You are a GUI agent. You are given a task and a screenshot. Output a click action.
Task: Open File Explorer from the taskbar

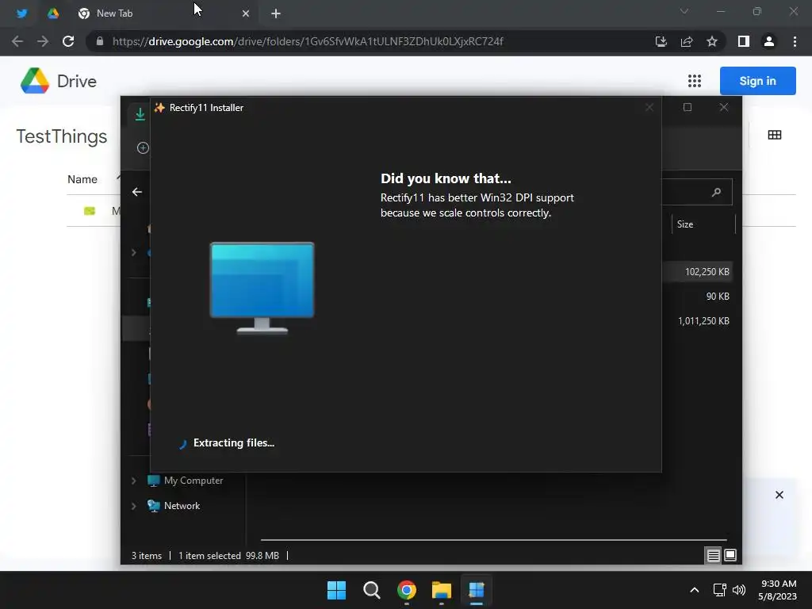pyautogui.click(x=441, y=590)
